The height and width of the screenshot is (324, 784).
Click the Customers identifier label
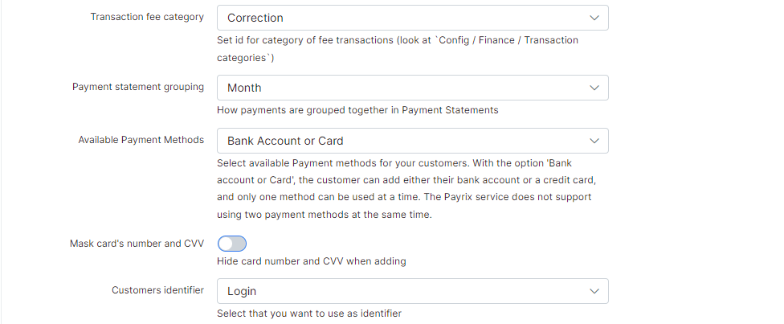[157, 290]
